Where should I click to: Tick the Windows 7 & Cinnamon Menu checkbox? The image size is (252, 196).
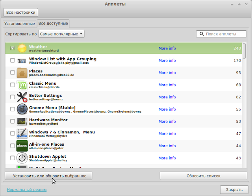click(x=12, y=133)
